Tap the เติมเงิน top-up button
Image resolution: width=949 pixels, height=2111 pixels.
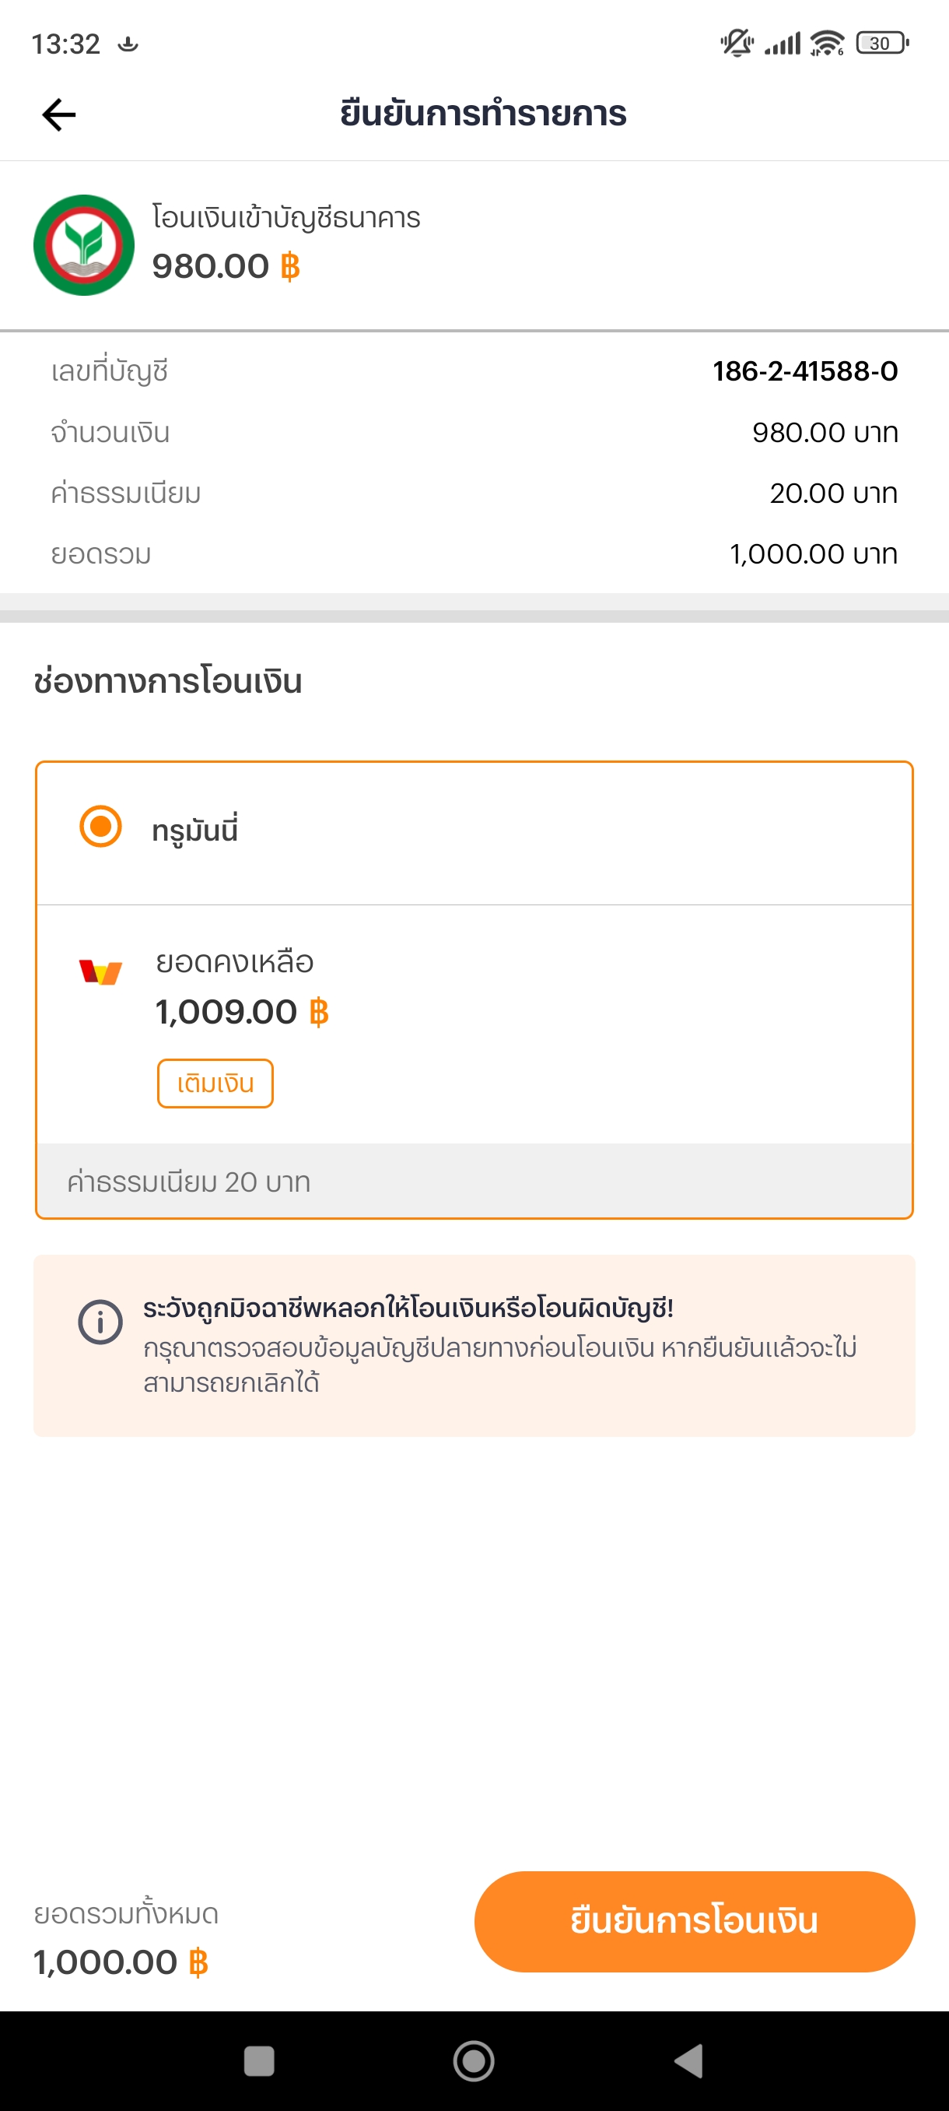(215, 1084)
